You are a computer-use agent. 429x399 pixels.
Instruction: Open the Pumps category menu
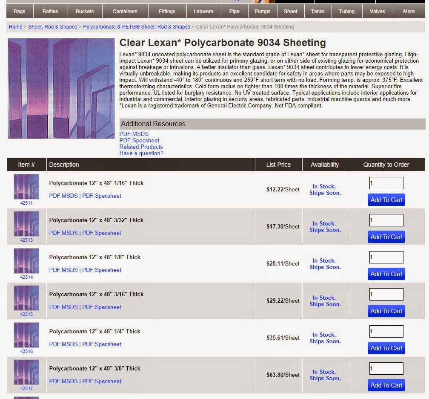point(262,11)
